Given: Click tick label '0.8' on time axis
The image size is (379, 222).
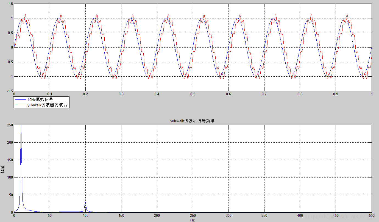Looking at the screenshot, I should click(x=300, y=94).
